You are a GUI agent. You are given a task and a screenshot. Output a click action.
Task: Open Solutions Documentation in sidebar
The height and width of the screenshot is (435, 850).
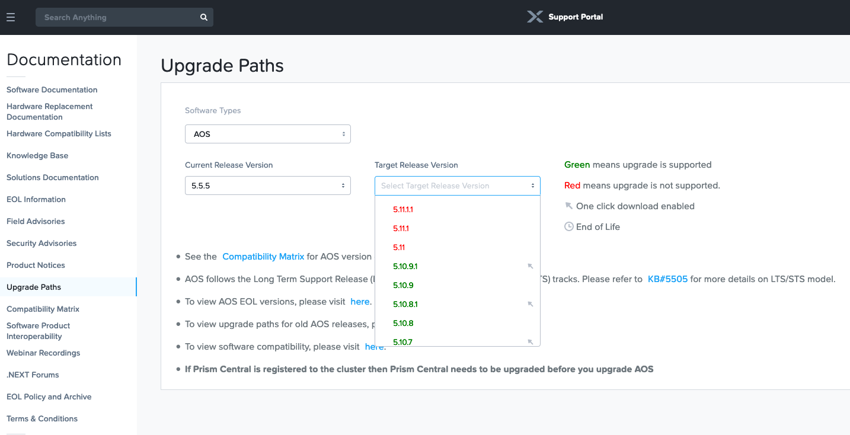(53, 178)
